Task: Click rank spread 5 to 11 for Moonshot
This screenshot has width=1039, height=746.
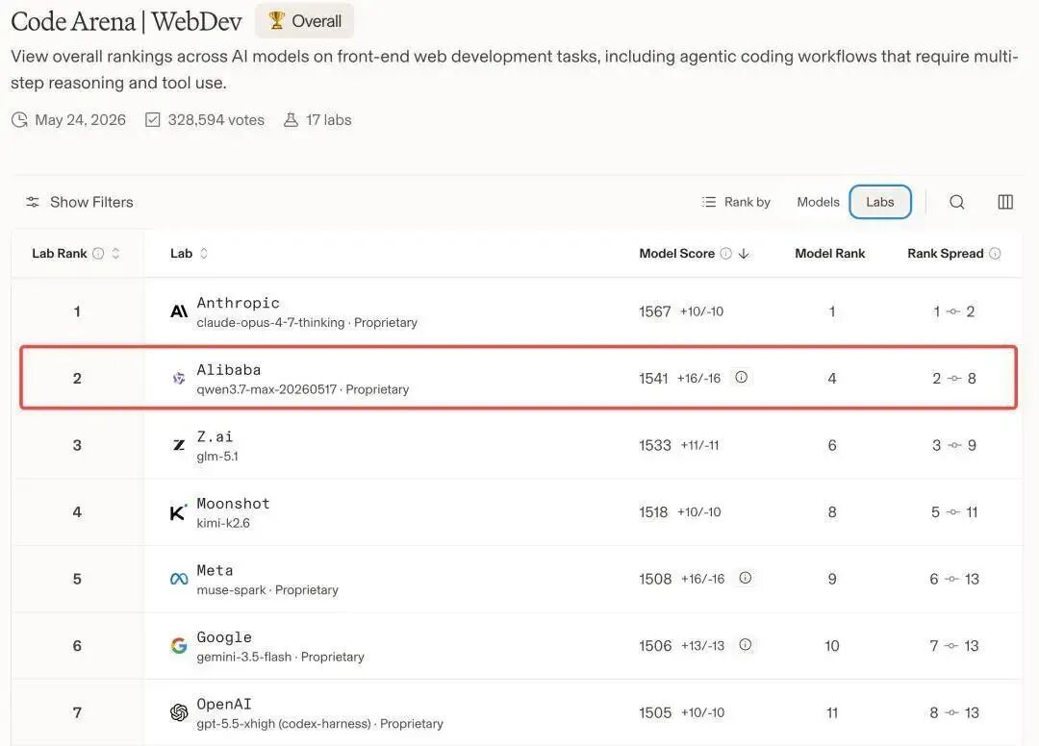Action: pos(954,511)
